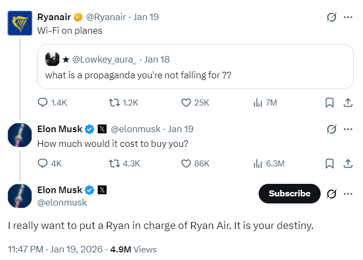The height and width of the screenshot is (260, 363).
Task: Reply to Elon's 'cost to buy you' tweet
Action: pos(43,163)
